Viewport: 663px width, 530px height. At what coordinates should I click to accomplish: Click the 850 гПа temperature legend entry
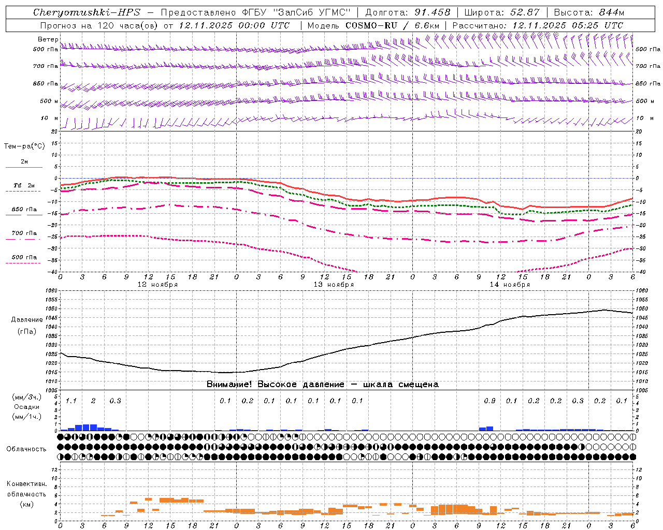(24, 210)
